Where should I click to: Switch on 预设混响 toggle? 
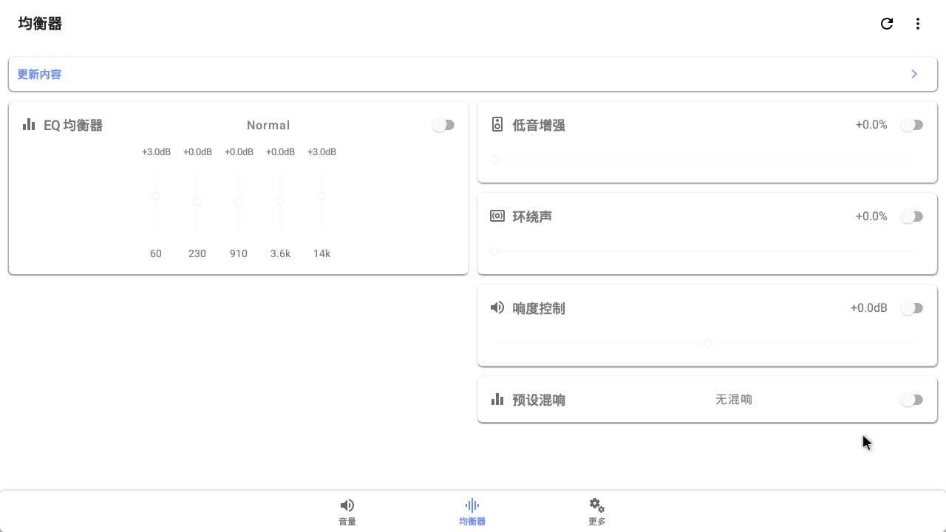pos(912,400)
